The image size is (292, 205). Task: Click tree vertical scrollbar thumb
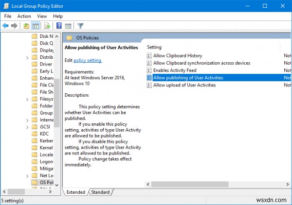click(56, 103)
